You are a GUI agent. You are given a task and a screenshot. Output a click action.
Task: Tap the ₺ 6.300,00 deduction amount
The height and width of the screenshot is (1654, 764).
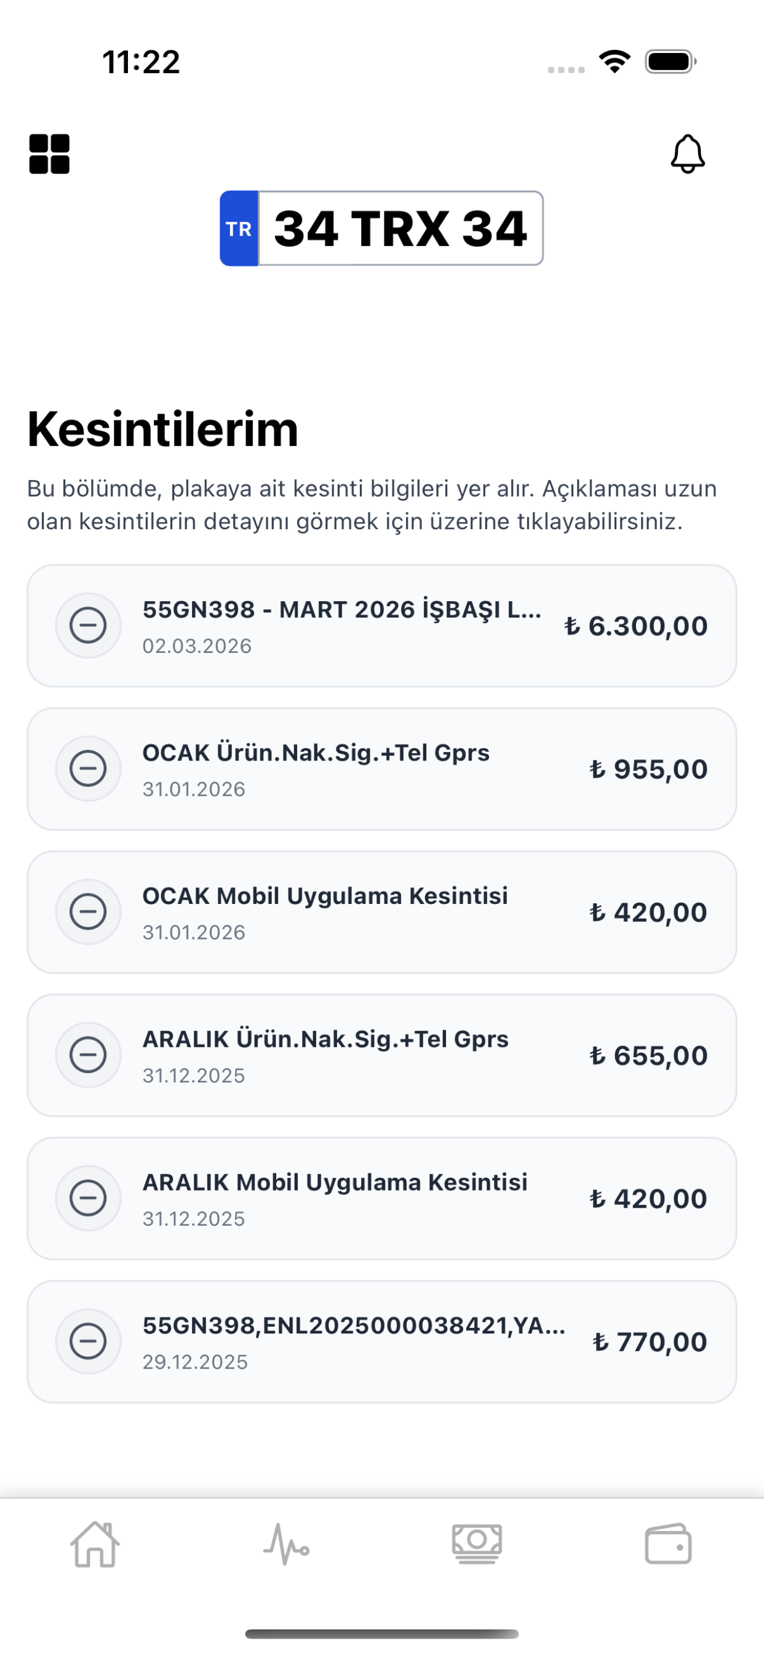click(635, 626)
